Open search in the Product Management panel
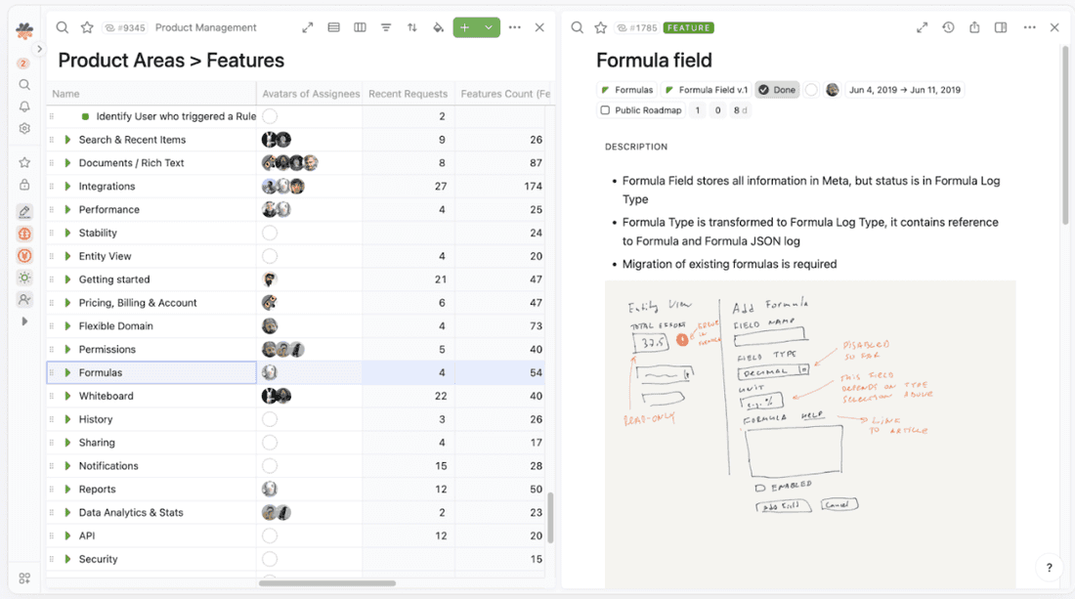 [x=62, y=27]
